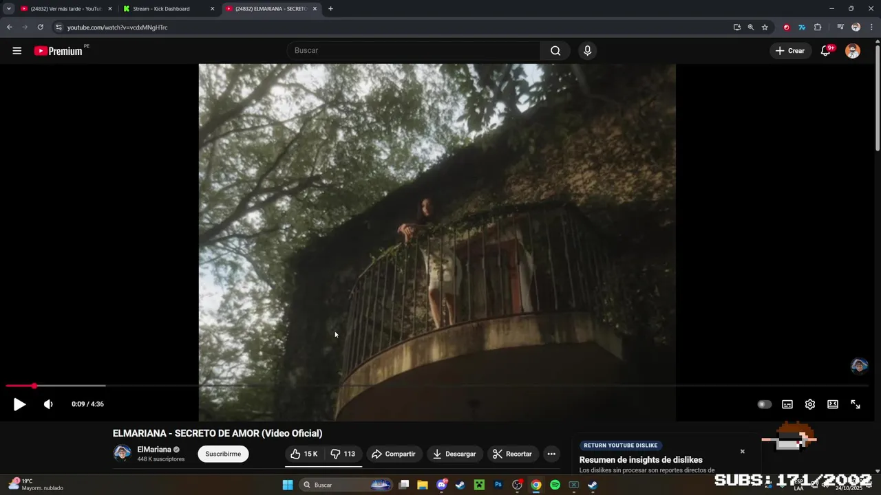The width and height of the screenshot is (881, 495).
Task: Reload the current page
Action: point(40,27)
